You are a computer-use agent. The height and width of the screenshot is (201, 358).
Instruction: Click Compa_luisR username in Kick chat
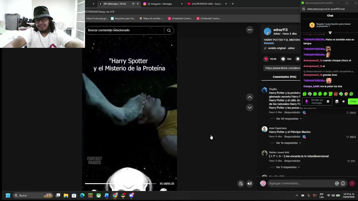tap(311, 87)
